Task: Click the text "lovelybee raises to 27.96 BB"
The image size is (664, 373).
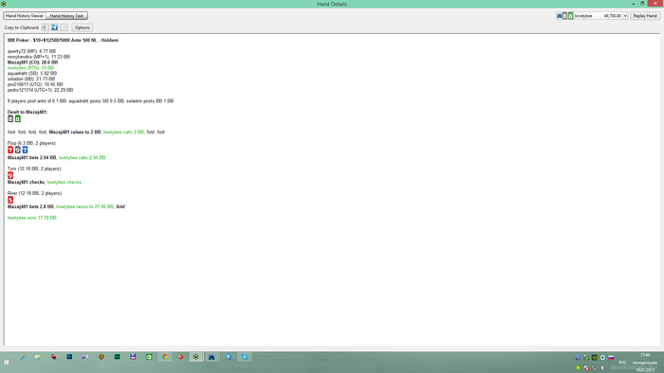Action: click(84, 206)
